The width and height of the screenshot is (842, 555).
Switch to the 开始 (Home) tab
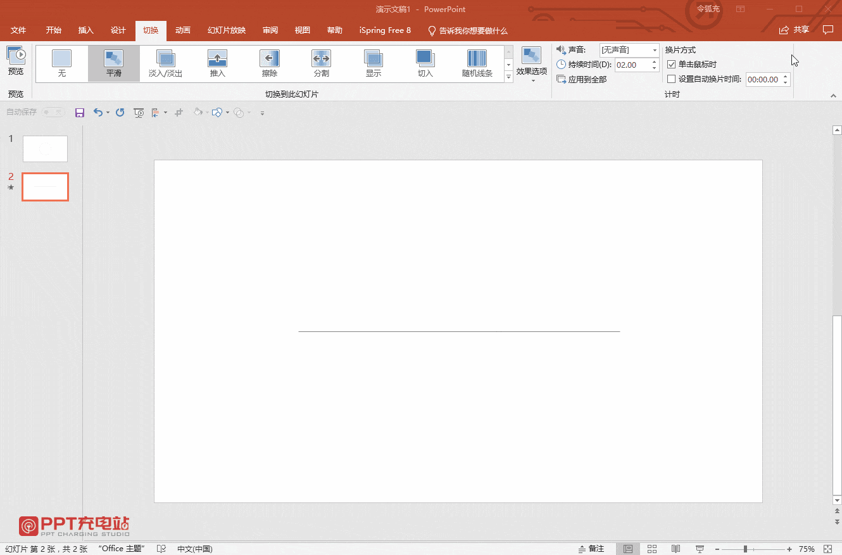(54, 30)
